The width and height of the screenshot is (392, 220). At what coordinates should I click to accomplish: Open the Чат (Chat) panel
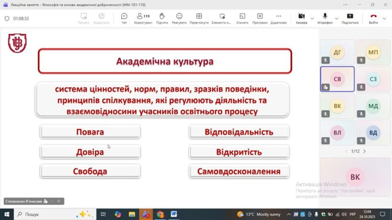click(124, 18)
